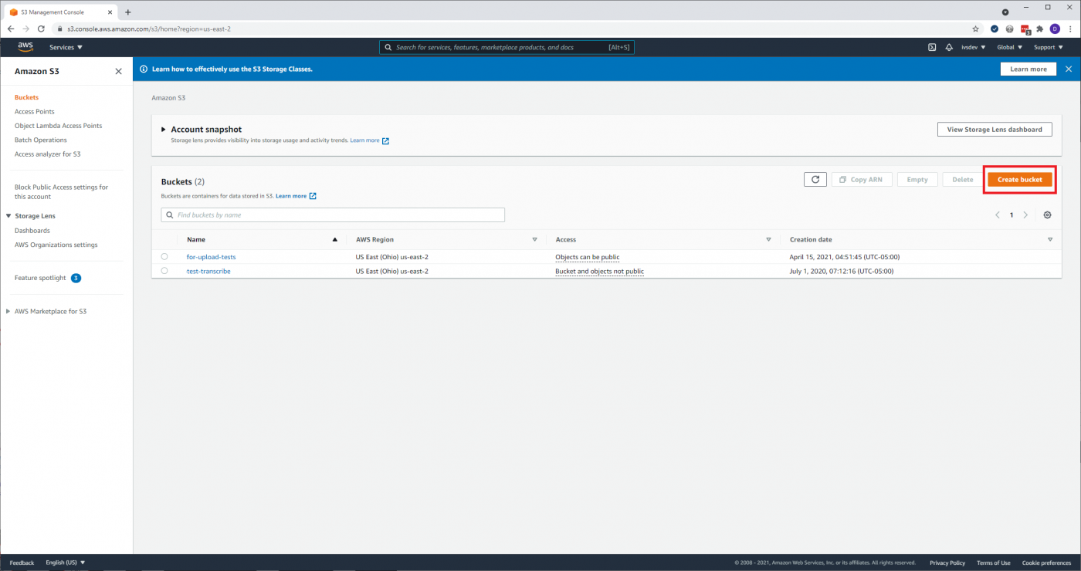1081x571 pixels.
Task: Open Feature spotlight
Action: tap(40, 278)
